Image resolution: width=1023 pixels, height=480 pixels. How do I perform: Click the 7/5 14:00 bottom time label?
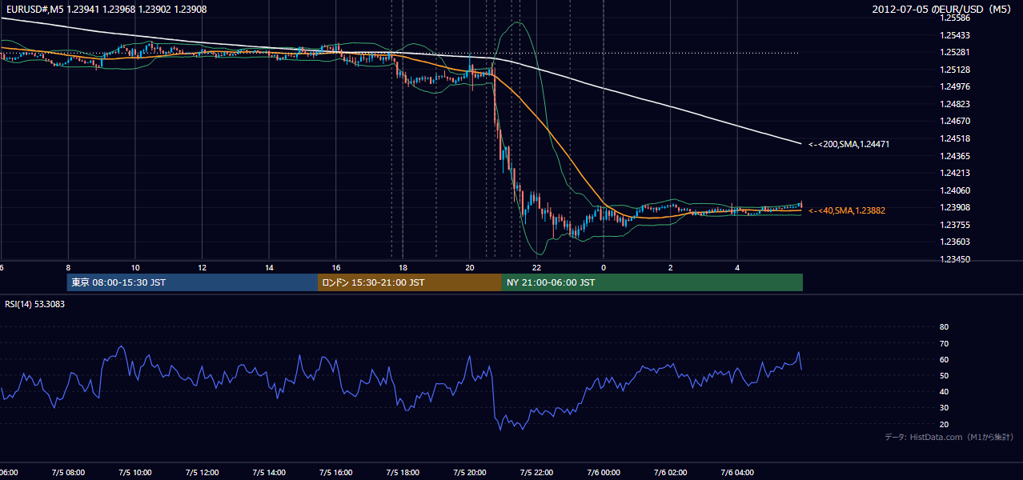coord(269,473)
